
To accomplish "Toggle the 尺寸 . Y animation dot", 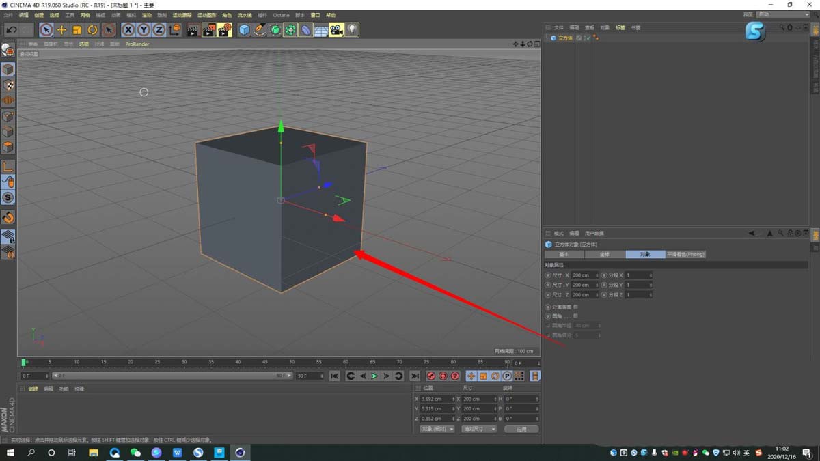I will (548, 285).
